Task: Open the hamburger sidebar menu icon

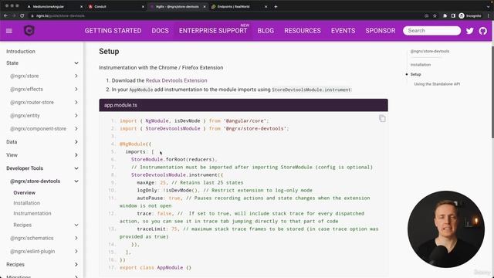Action: pos(9,31)
